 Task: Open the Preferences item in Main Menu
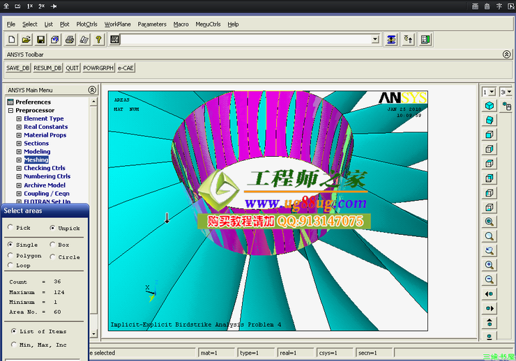(x=33, y=102)
